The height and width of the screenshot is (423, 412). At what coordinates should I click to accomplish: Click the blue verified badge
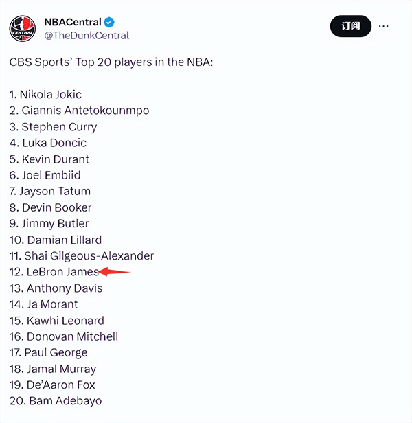pyautogui.click(x=109, y=22)
